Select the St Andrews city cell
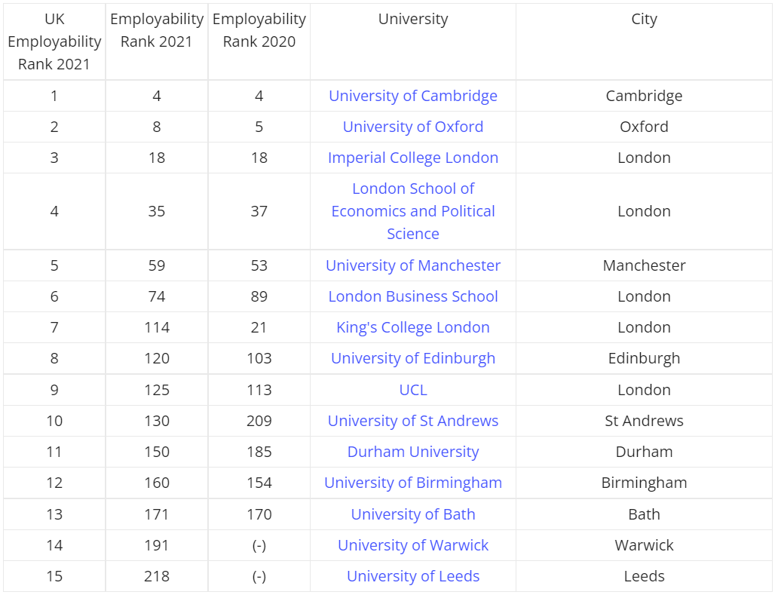The width and height of the screenshot is (778, 598). point(644,421)
